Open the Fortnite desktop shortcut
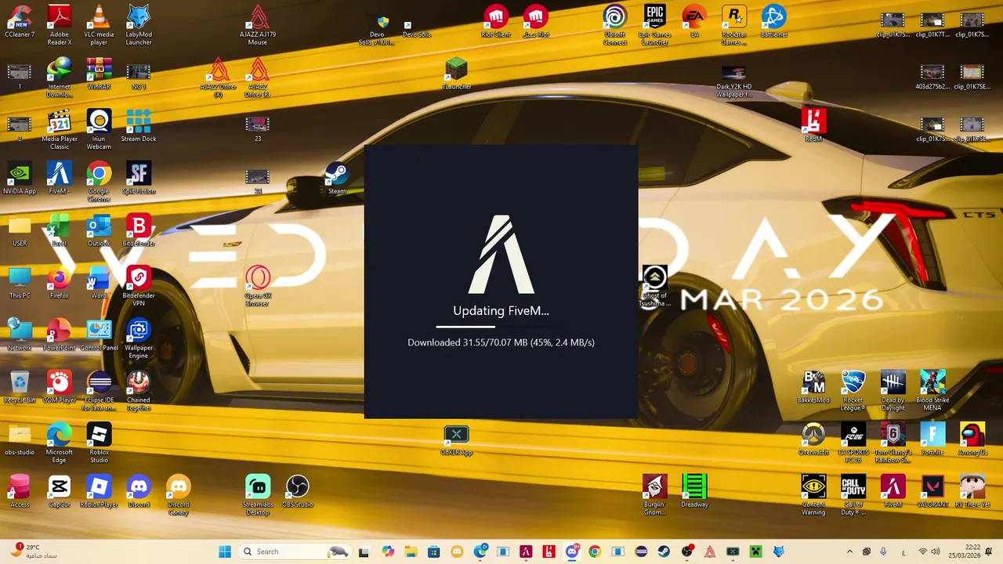1003x564 pixels. click(x=932, y=440)
